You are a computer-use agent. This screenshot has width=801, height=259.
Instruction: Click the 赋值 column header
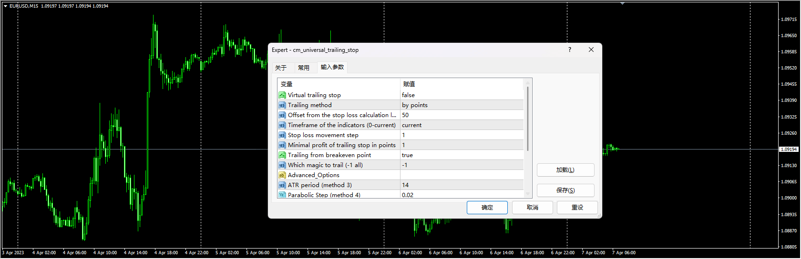(x=462, y=84)
